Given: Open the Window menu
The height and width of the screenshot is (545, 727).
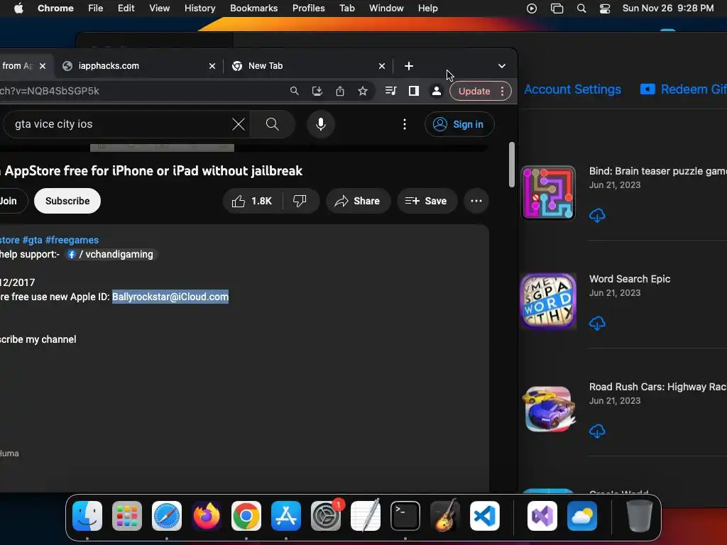Looking at the screenshot, I should 386,9.
